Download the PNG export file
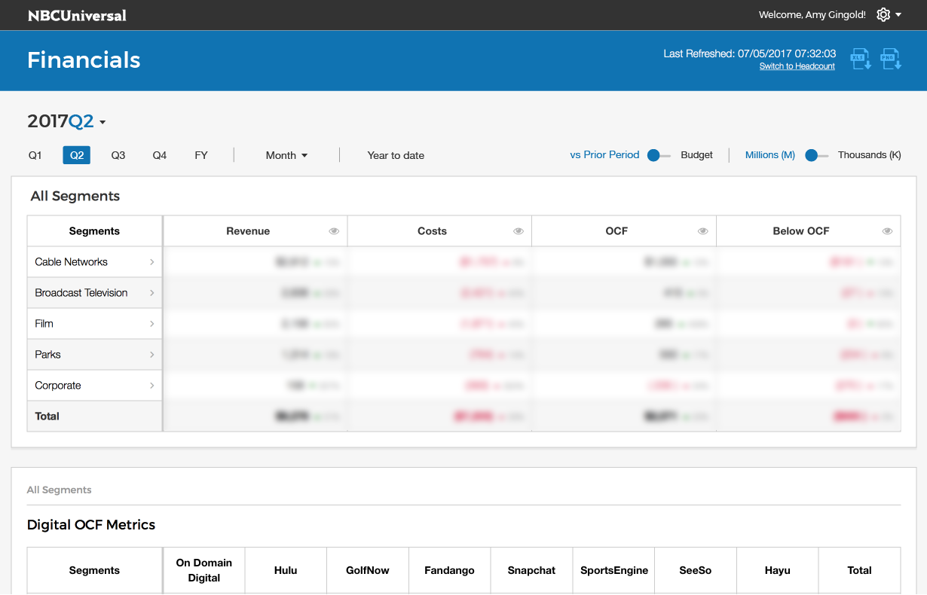927x595 pixels. coord(892,59)
